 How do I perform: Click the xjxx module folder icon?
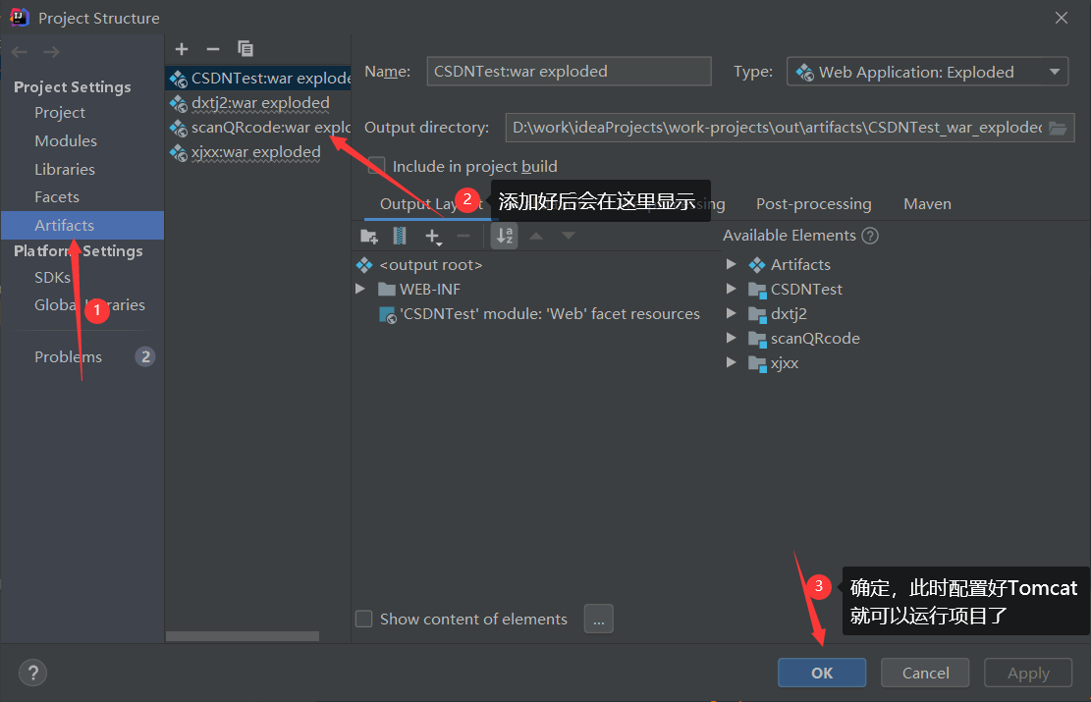[x=757, y=363]
